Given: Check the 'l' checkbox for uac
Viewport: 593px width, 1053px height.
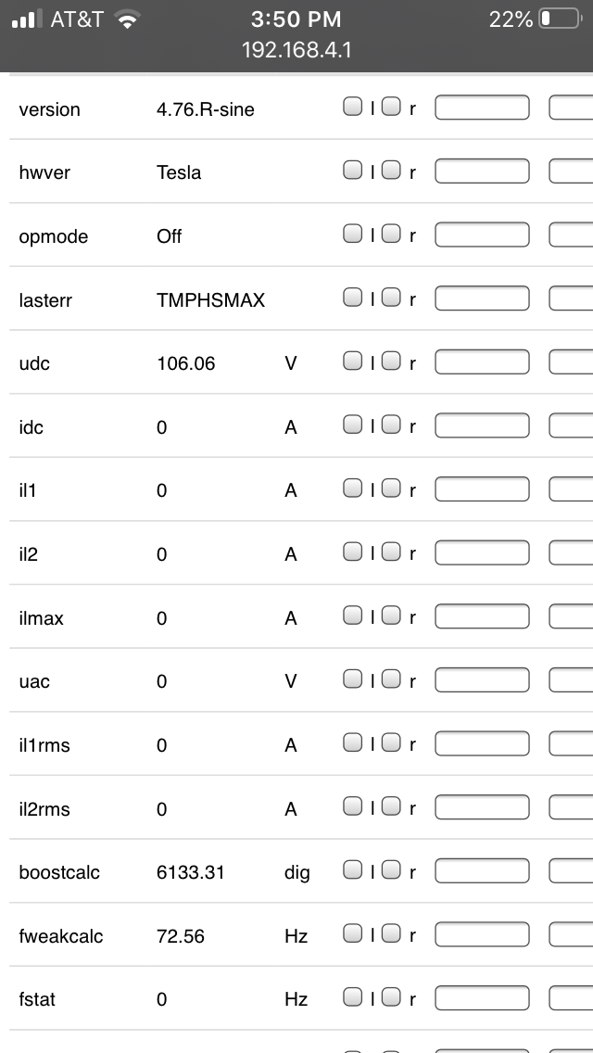Looking at the screenshot, I should [352, 679].
